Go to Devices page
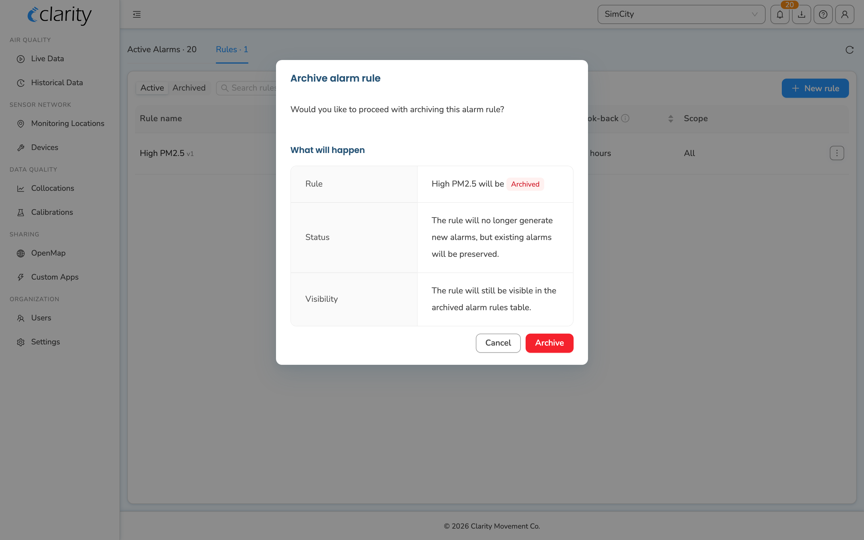 point(45,147)
